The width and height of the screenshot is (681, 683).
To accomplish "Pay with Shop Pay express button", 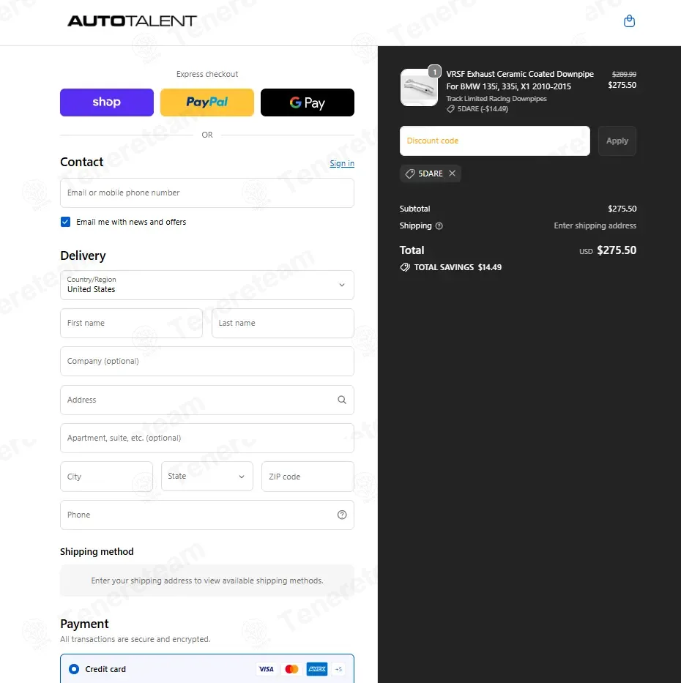I will [x=107, y=102].
